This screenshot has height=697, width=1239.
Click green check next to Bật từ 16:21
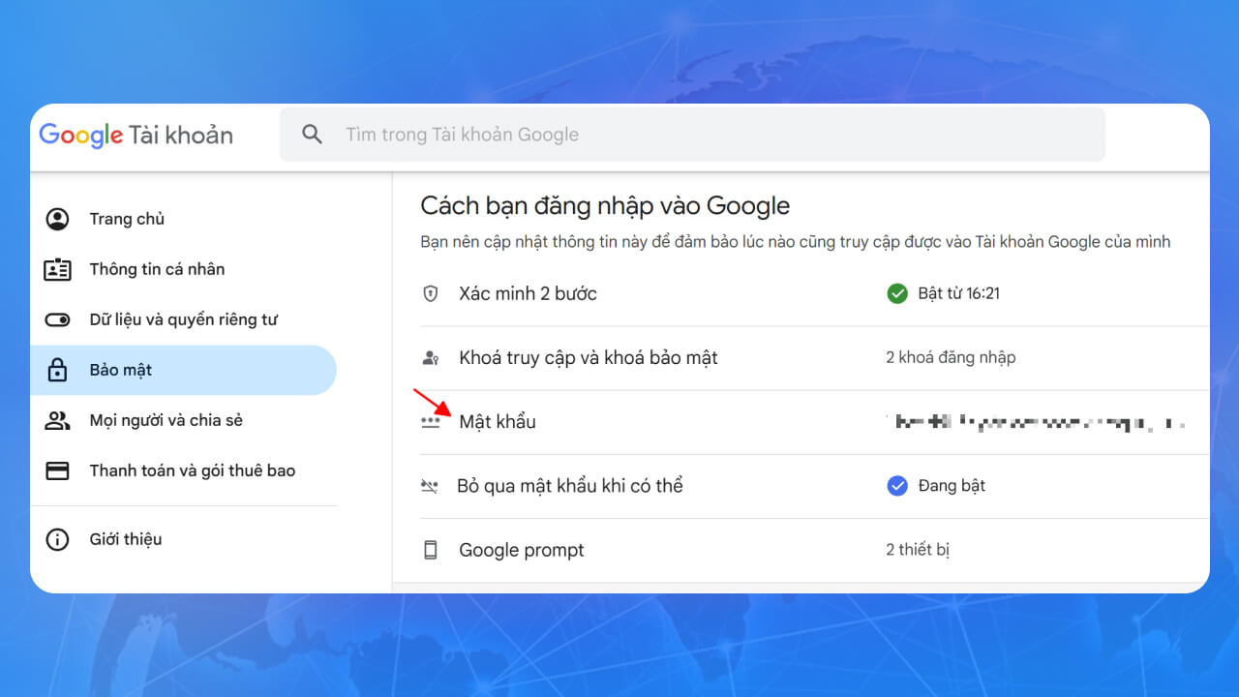[x=897, y=293]
